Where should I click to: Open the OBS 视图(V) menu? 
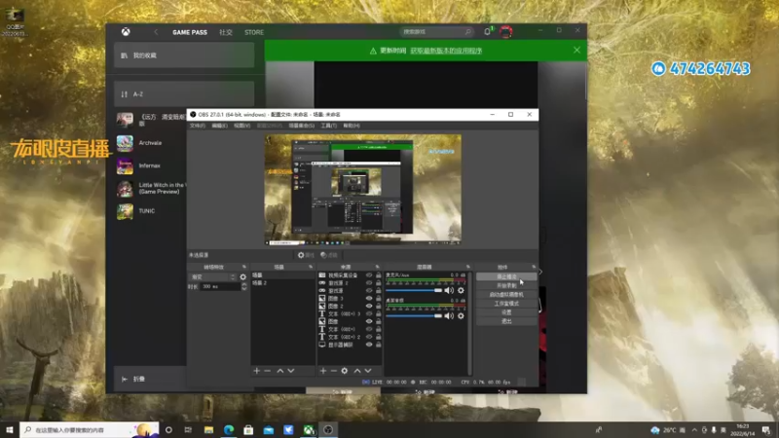click(241, 126)
